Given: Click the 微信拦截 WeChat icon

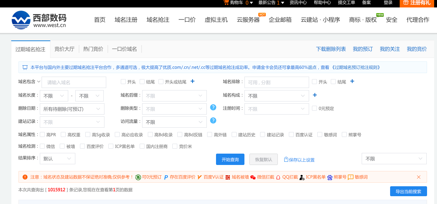Looking at the screenshot, I should coord(253,177).
